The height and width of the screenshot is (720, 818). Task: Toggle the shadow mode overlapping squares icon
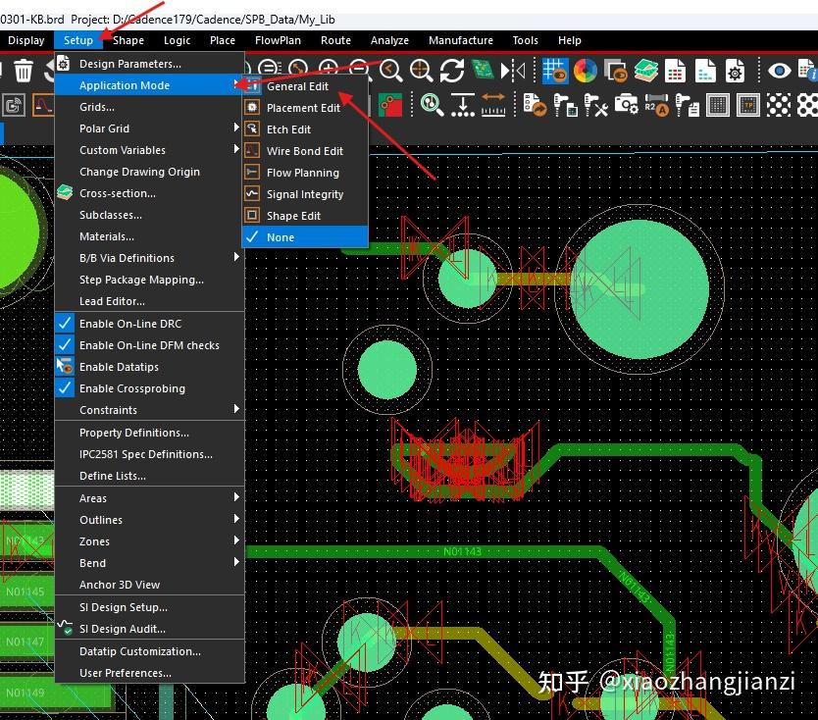tap(616, 71)
